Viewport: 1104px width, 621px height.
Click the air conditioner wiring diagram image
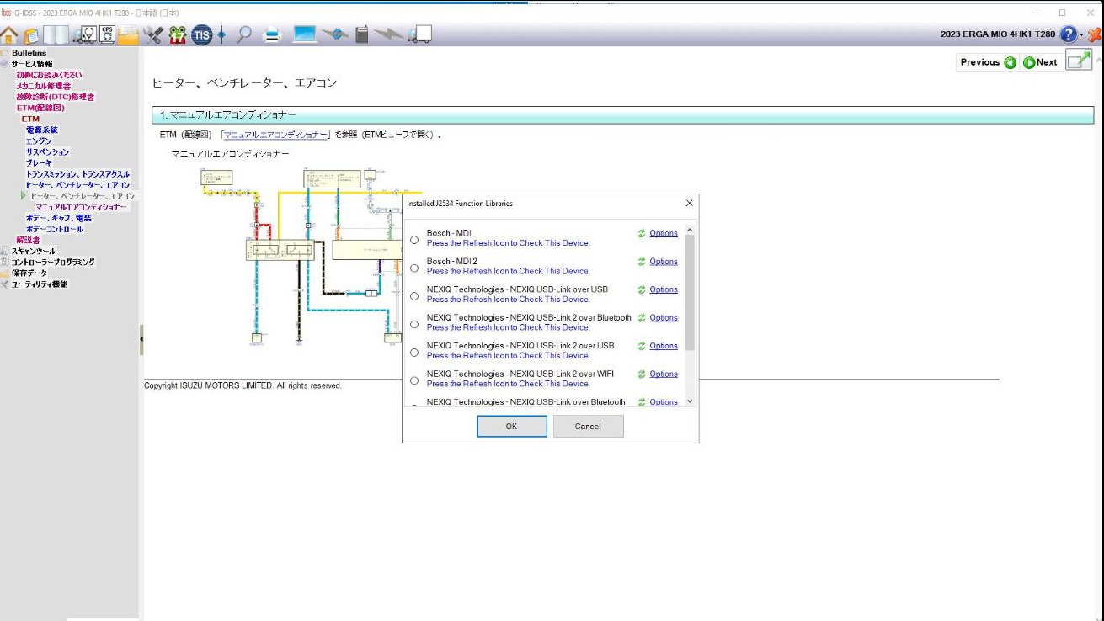coord(301,256)
